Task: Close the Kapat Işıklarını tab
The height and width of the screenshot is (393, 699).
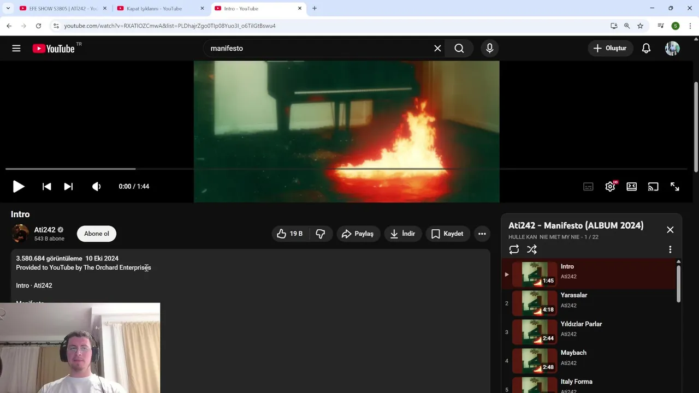Action: coord(202,8)
